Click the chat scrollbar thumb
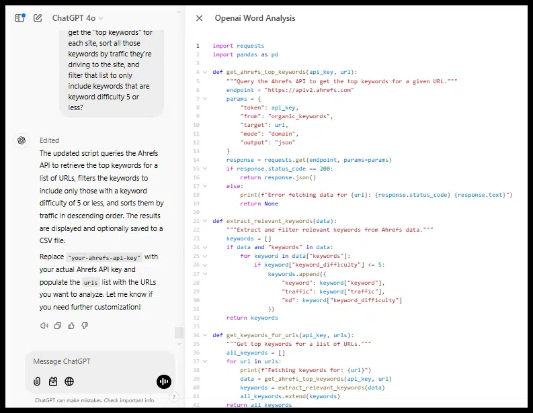The height and width of the screenshot is (413, 533). click(x=179, y=333)
